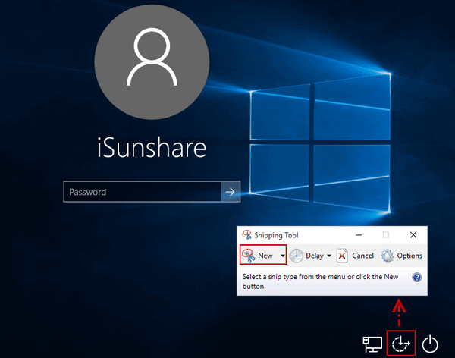Click the 'Select a snip type' instruction text

(320, 281)
